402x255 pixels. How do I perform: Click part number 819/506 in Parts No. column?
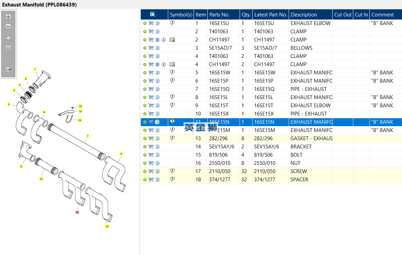(218, 155)
